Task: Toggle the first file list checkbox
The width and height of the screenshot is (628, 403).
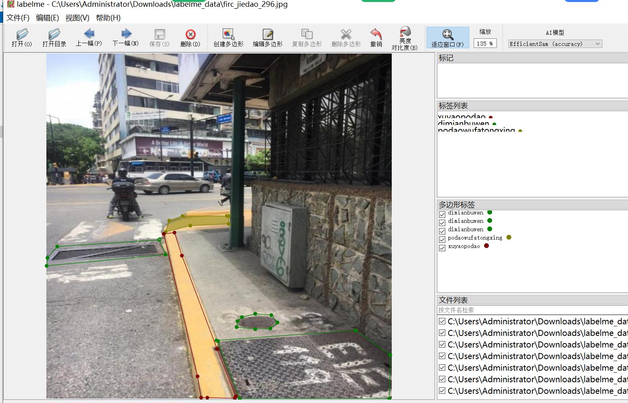Action: point(442,321)
